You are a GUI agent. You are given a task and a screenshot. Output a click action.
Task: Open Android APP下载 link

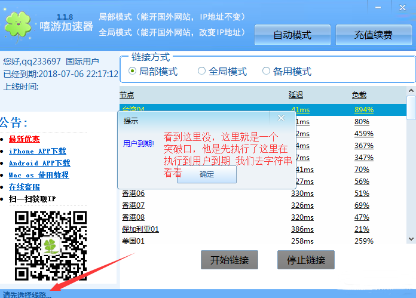click(39, 163)
